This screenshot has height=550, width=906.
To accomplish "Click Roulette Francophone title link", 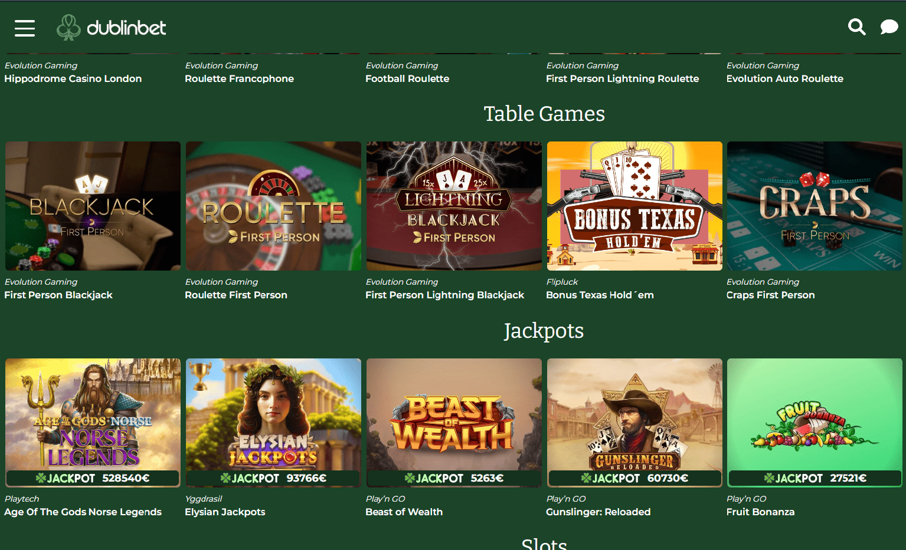I will 239,78.
